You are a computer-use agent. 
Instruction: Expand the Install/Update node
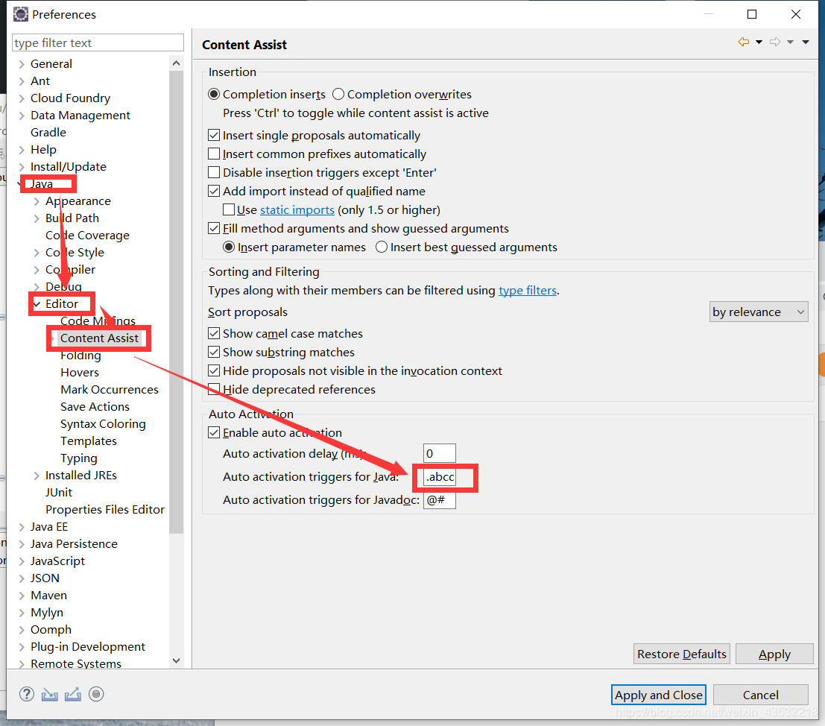(x=22, y=167)
